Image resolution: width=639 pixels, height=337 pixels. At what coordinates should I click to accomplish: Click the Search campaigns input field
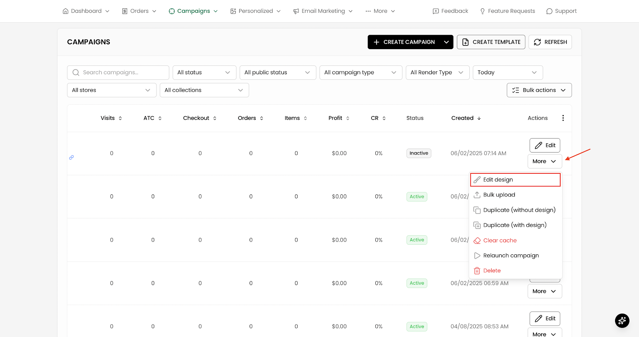tap(118, 73)
